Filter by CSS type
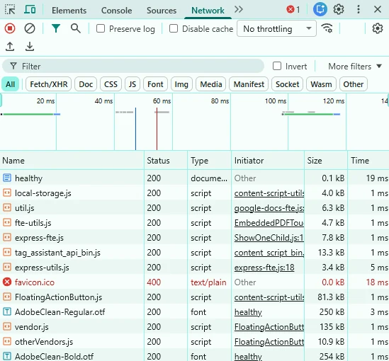 click(111, 84)
